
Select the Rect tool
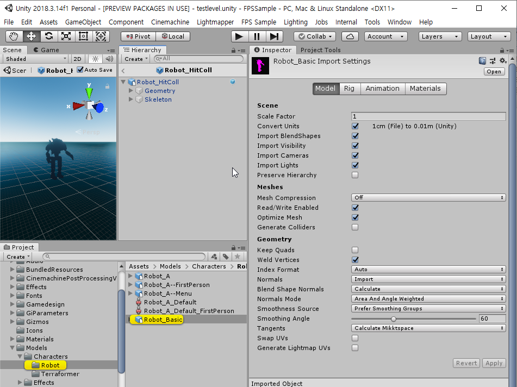[83, 36]
